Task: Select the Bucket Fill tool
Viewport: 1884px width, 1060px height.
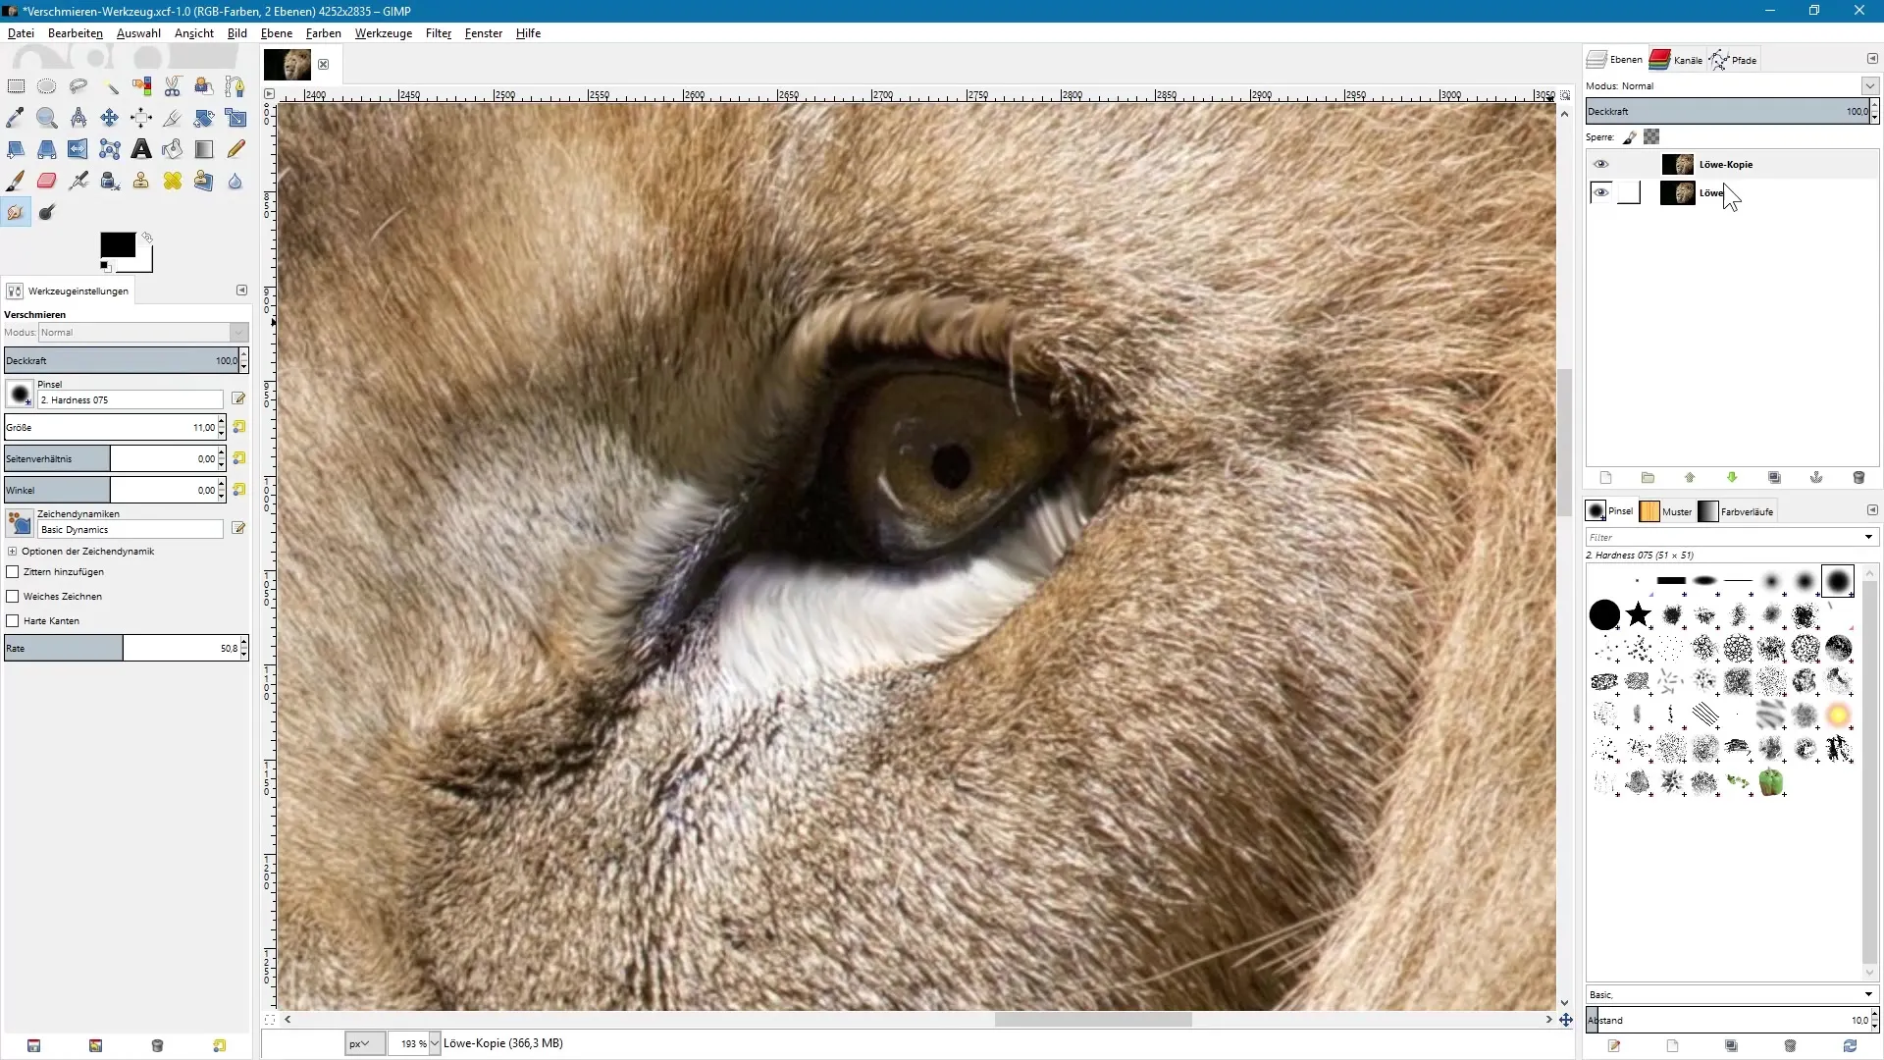Action: coord(173,149)
